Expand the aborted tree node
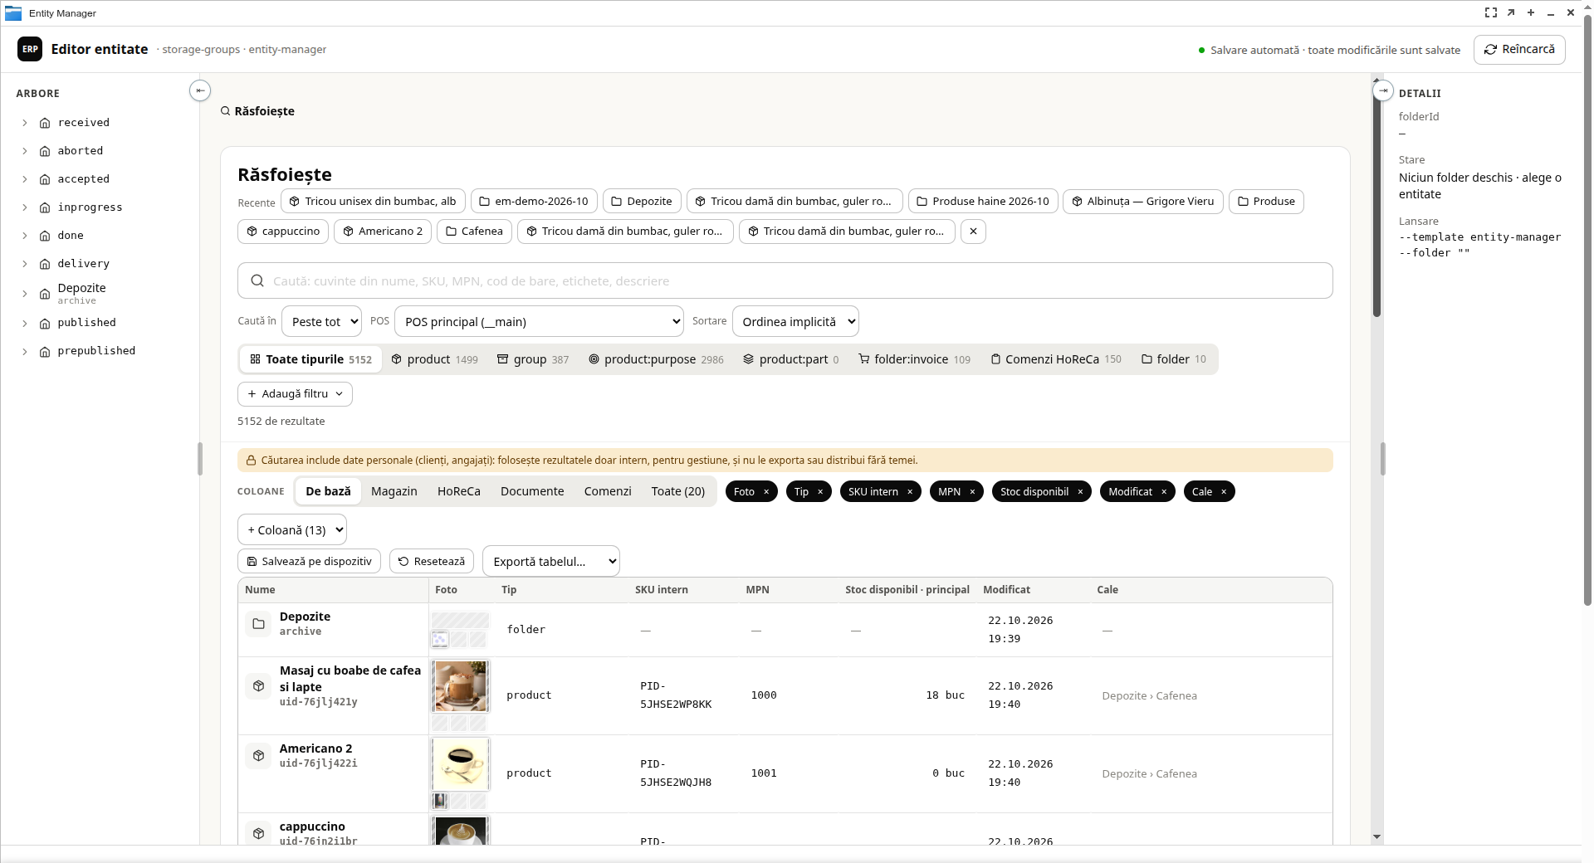1594x863 pixels. (25, 151)
